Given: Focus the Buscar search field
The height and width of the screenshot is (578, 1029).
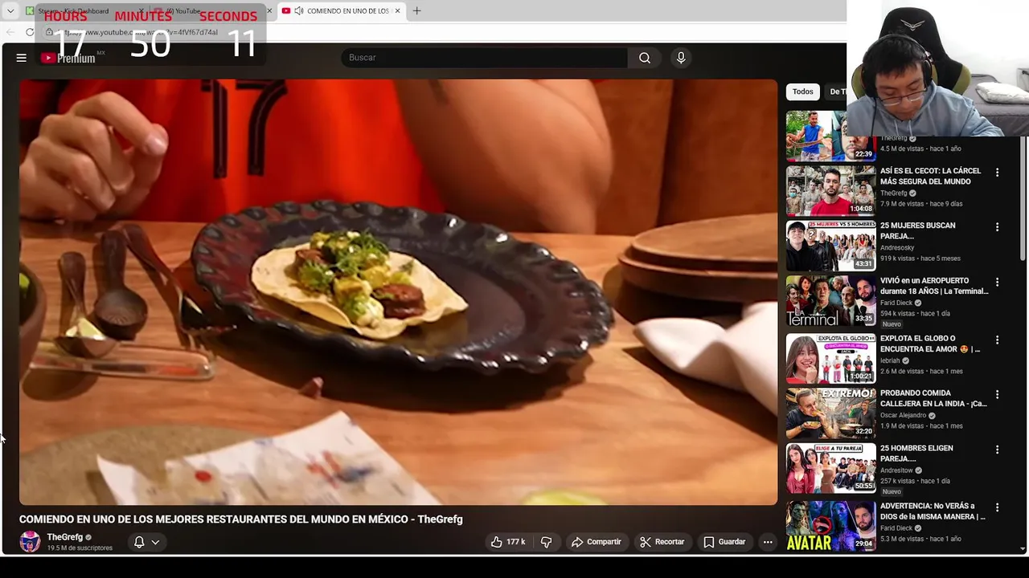Looking at the screenshot, I should click(485, 58).
